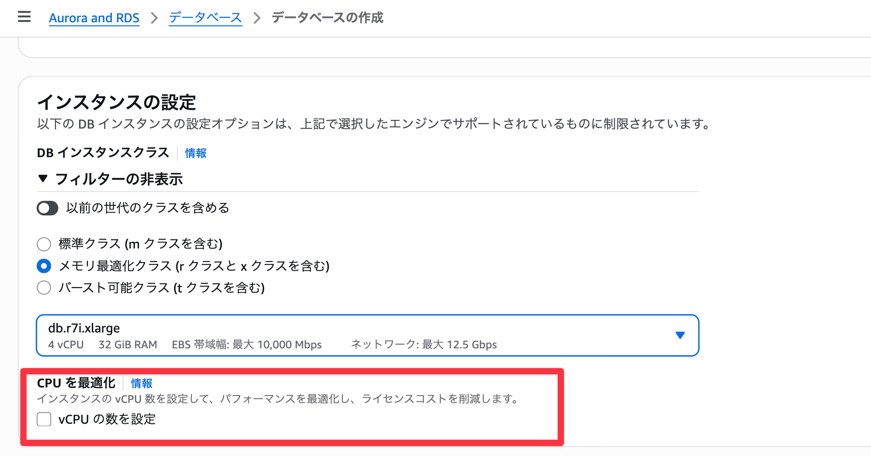
Task: Collapse the フィルターの非表示 section triangle
Action: (43, 178)
